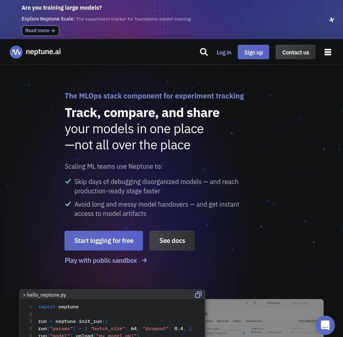The width and height of the screenshot is (343, 337).
Task: Click the 'run = neptune.init_run()' code line
Action: tap(73, 321)
